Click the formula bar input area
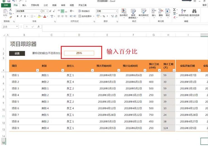The height and width of the screenshot is (147, 208). coord(125,28)
